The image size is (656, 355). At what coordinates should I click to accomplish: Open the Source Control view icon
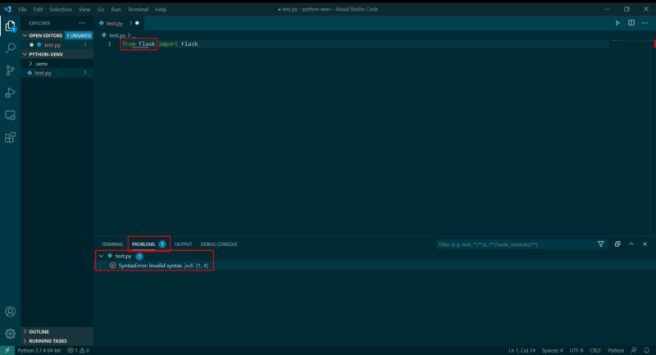[10, 71]
